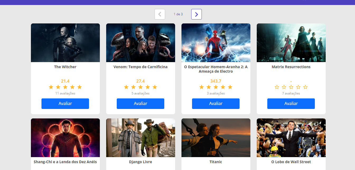Image resolution: width=355 pixels, height=170 pixels.
Task: Open Titanic poster image
Action: (216, 138)
